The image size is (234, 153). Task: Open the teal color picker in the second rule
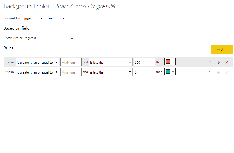click(170, 72)
